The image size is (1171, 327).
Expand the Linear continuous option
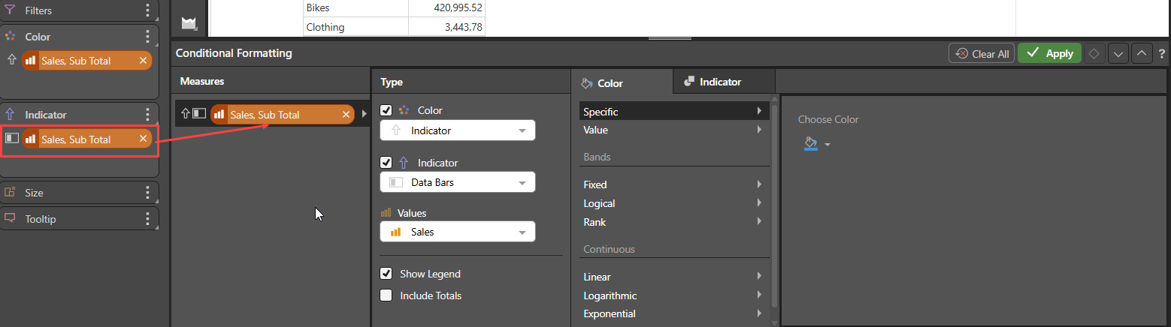point(673,277)
